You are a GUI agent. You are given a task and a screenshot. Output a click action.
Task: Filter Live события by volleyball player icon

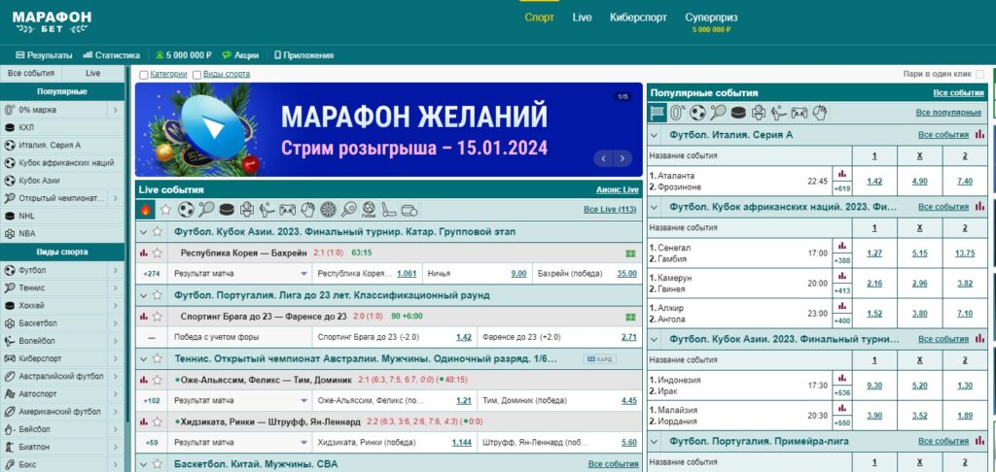(267, 210)
